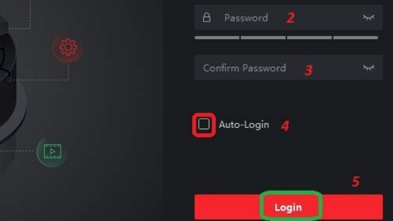Show password using Password field eye icon
Screen dimensions: 393x221
pos(368,18)
